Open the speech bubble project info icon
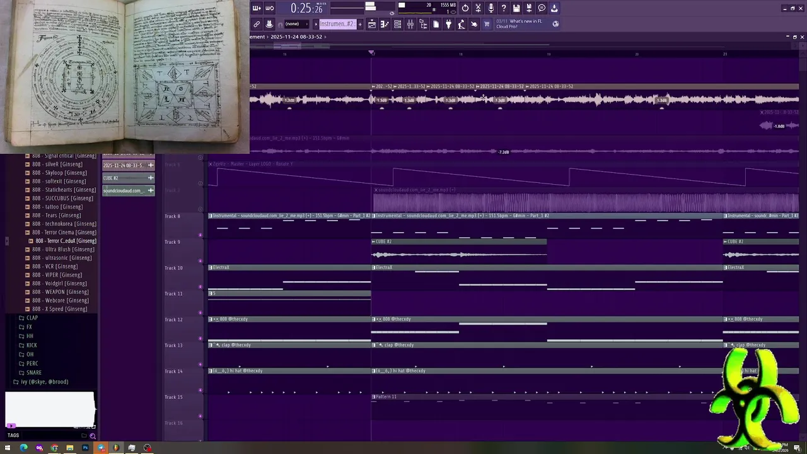 point(542,8)
